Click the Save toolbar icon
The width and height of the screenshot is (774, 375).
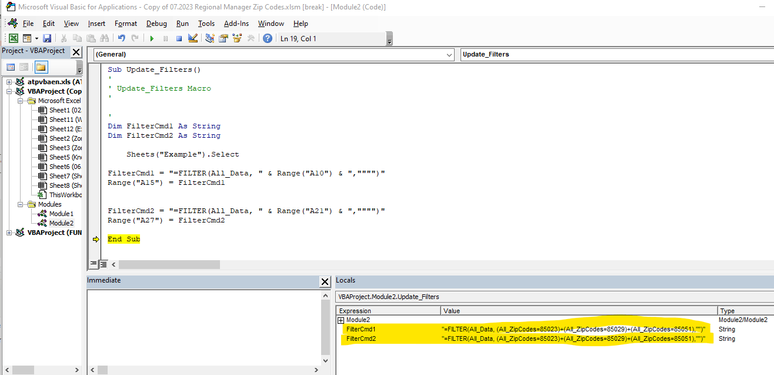(x=47, y=38)
